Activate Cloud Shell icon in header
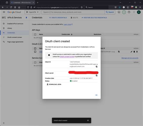The width and height of the screenshot is (143, 126). tap(119, 12)
